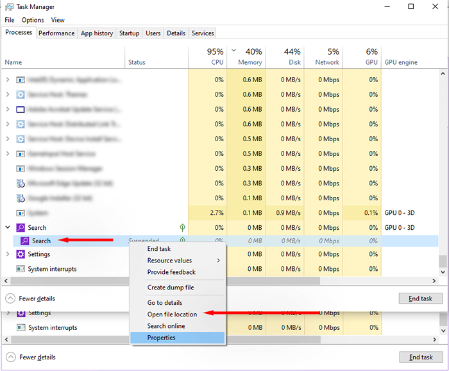449x371 pixels.
Task: Close the Task Manager window
Action: [435, 6]
